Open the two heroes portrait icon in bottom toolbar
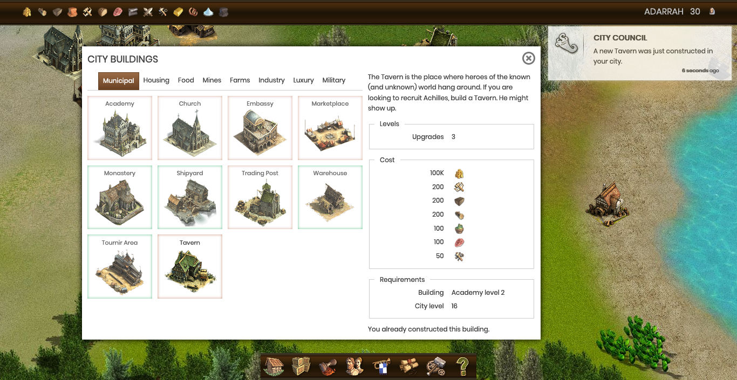Screen dimensions: 737x380 click(354, 366)
